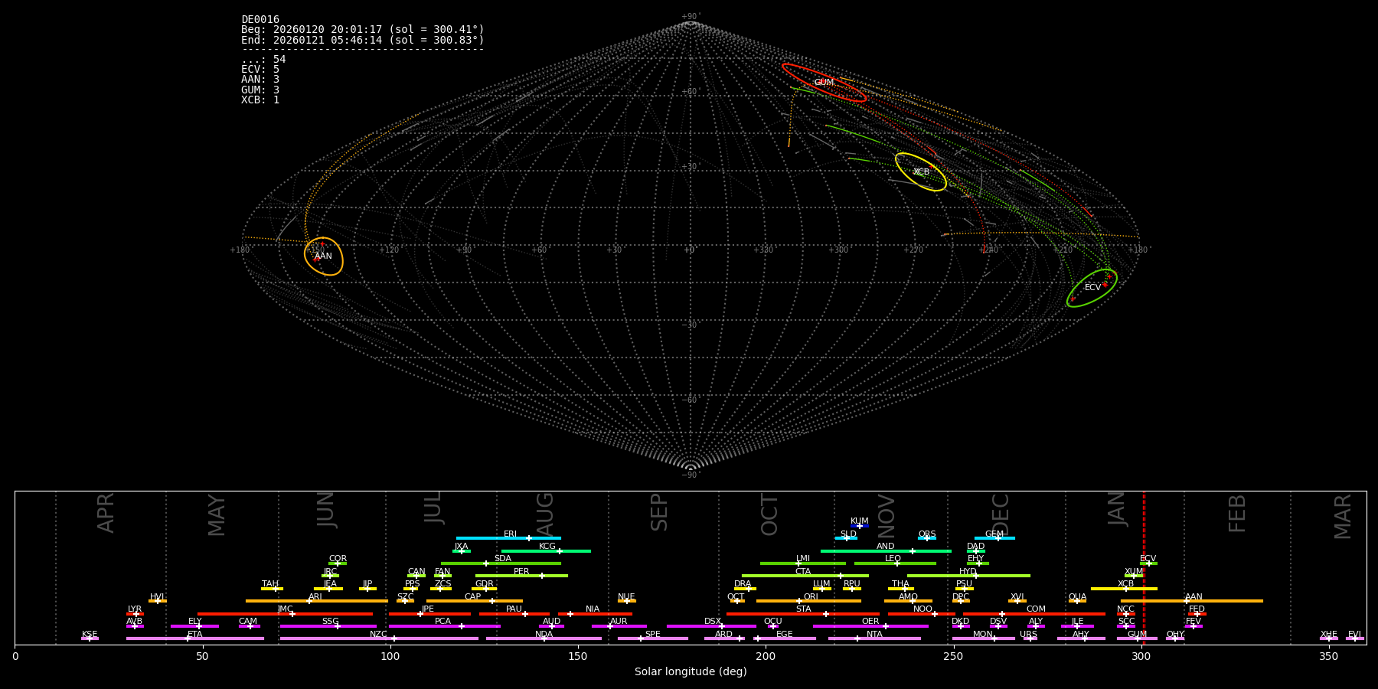This screenshot has width=1378, height=689.
Task: Click the DEC month label in the timeline
Action: pos(1001,514)
